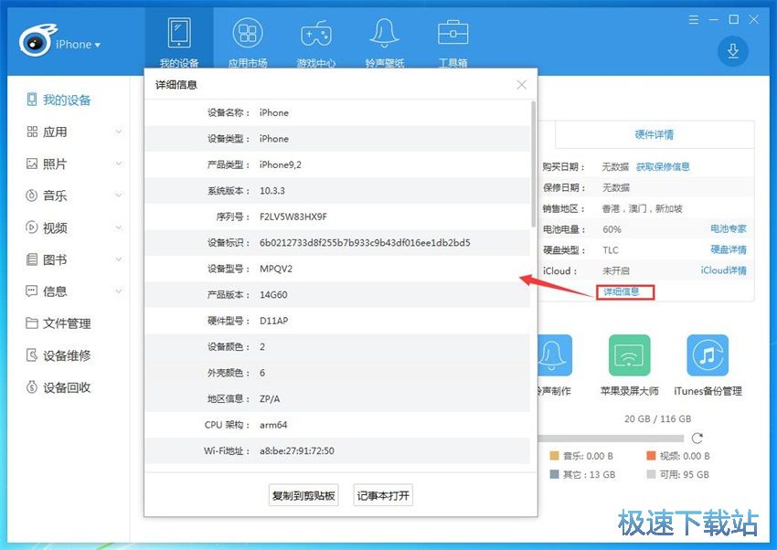Screen dimensions: 777x550
Task: Expand the 图书 sidebar chevron
Action: (119, 259)
